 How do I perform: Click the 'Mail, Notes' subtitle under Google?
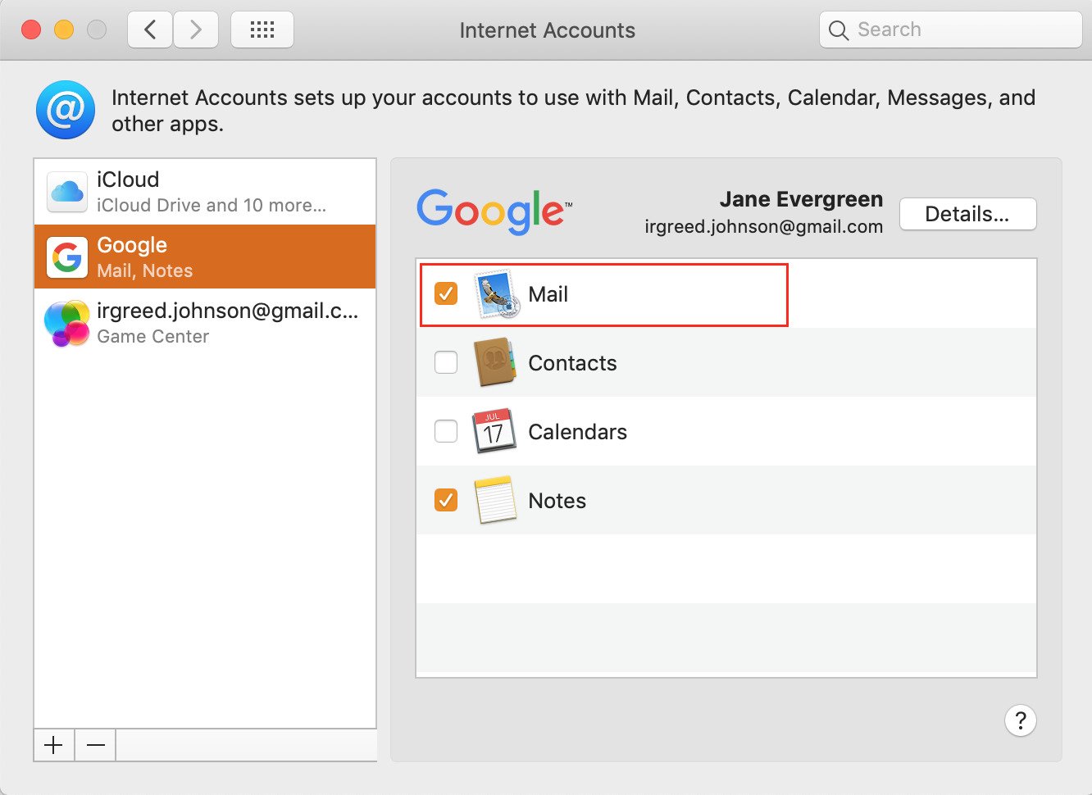point(145,271)
